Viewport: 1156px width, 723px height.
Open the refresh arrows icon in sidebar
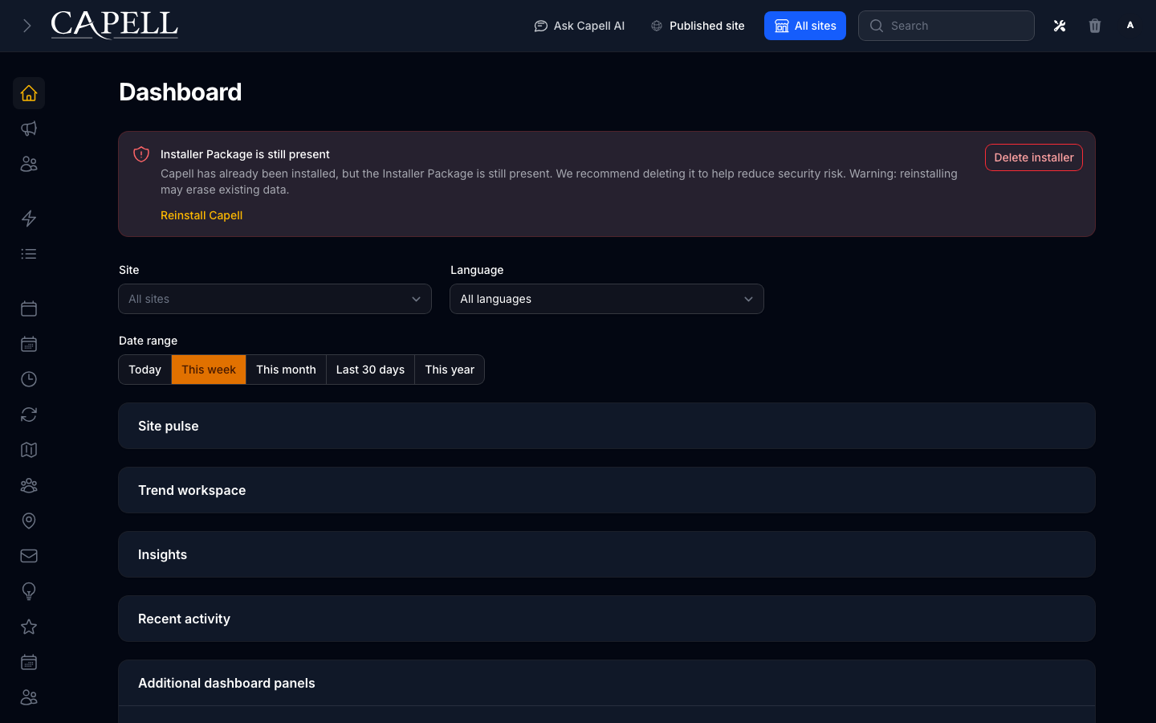(x=29, y=415)
